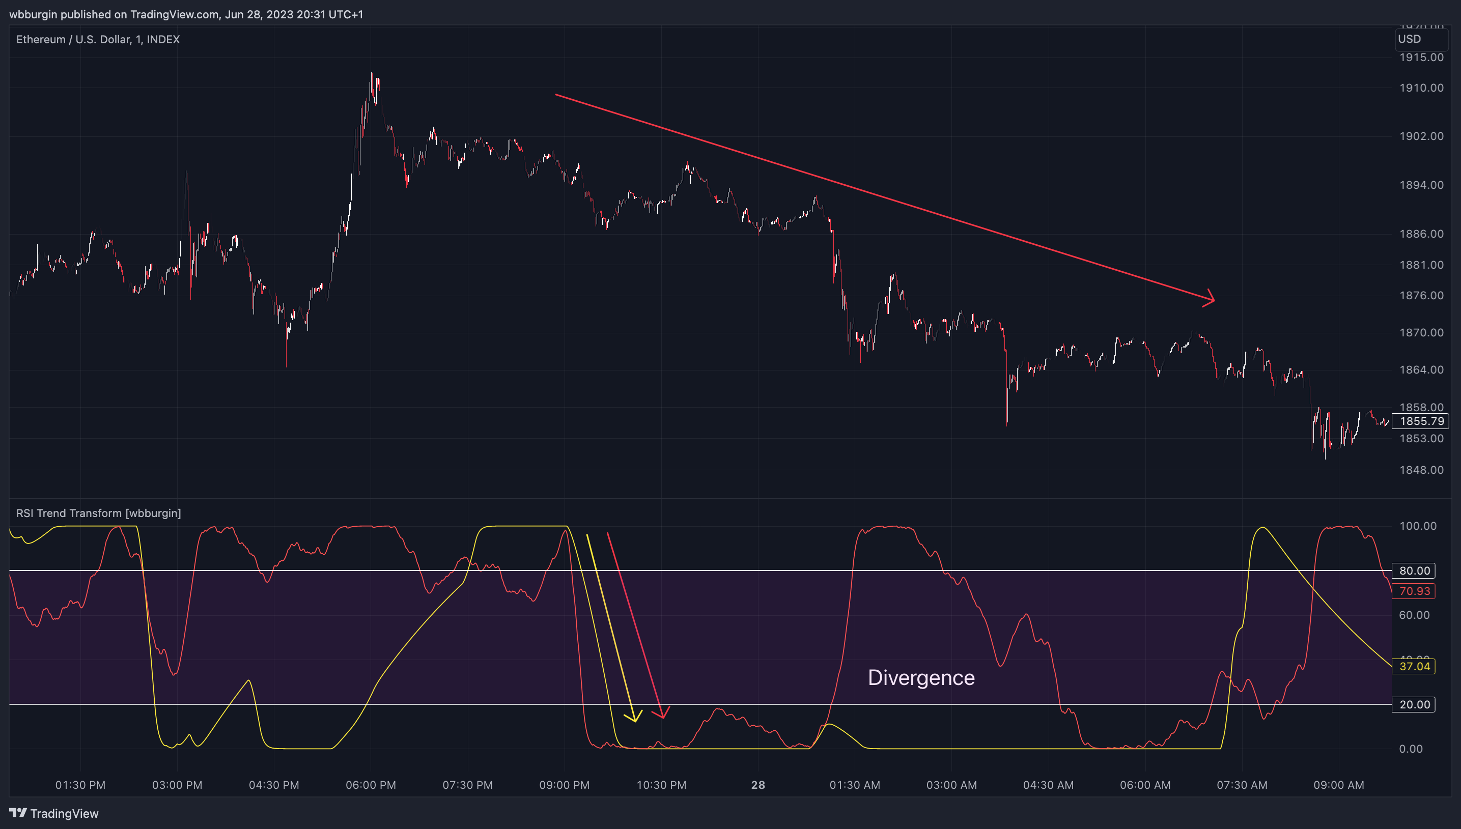Click the 1876.00 price axis label
The height and width of the screenshot is (829, 1461).
[1421, 296]
